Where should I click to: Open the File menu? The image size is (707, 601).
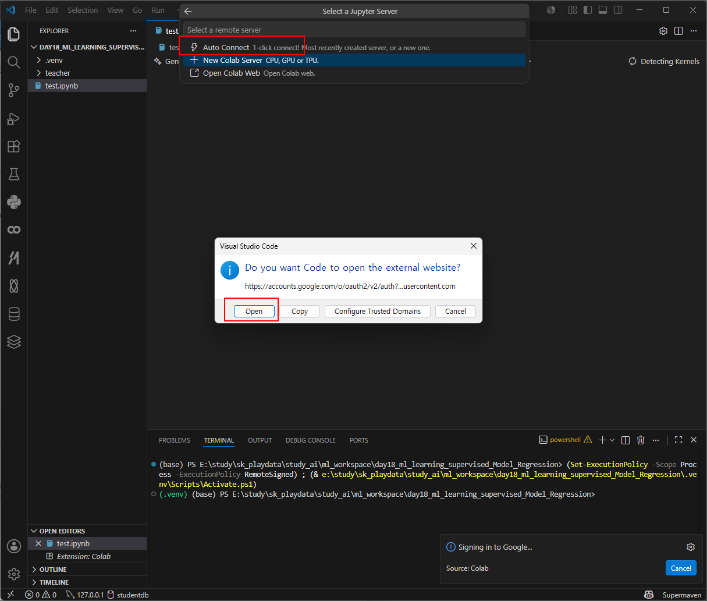coord(31,10)
